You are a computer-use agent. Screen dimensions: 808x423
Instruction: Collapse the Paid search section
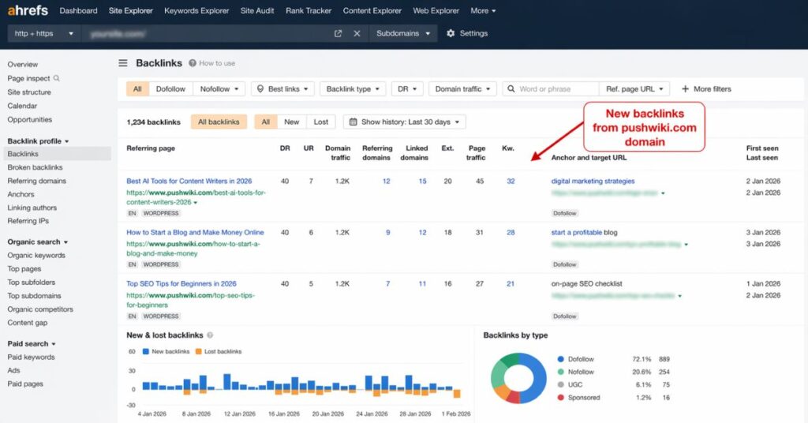pos(32,343)
